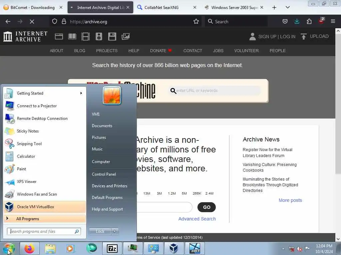Click the Firefox Search box
The height and width of the screenshot is (255, 341).
(x=236, y=22)
